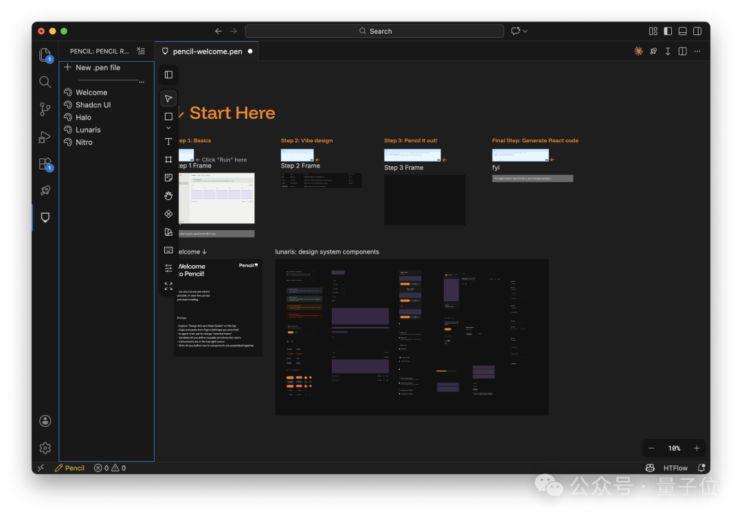Select the pointer selection tool

(x=168, y=98)
